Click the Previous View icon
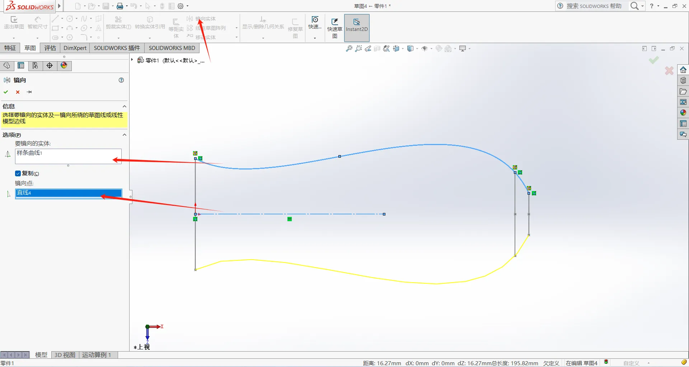 (x=368, y=48)
